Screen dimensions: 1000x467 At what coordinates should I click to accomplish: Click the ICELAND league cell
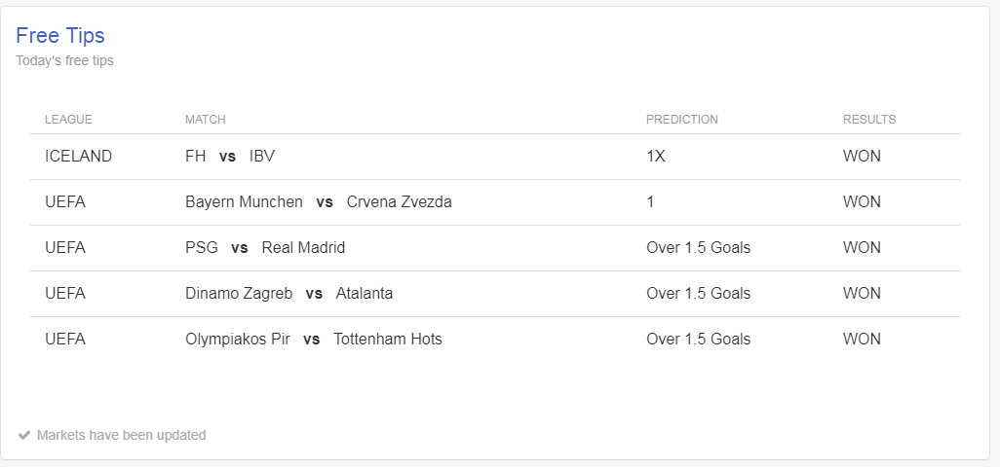coord(78,157)
